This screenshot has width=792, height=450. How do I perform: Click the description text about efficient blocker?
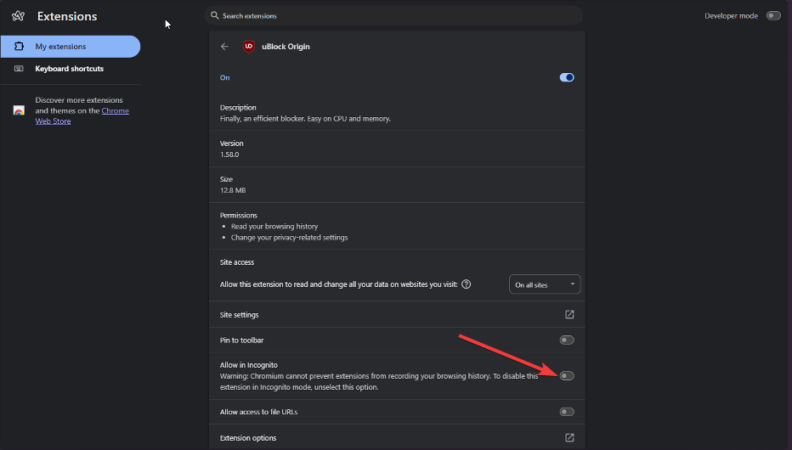(x=305, y=119)
